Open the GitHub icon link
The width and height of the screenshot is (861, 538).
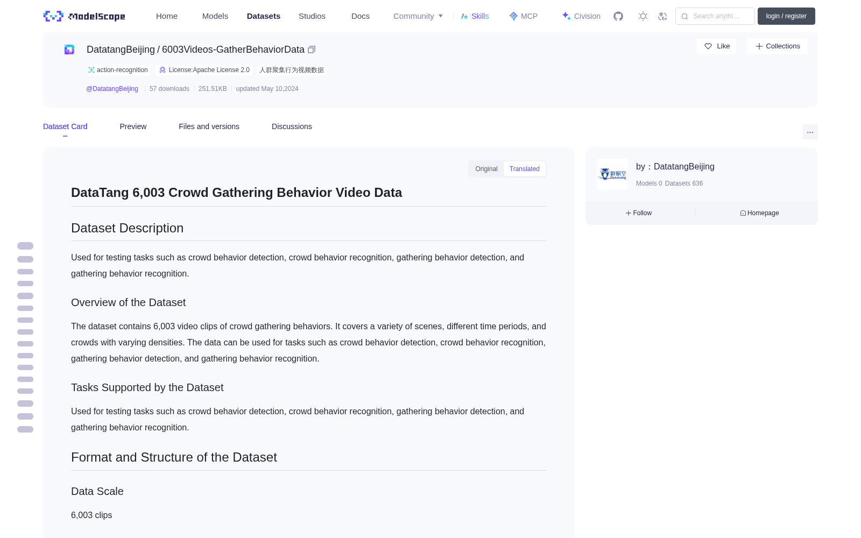pos(618,16)
